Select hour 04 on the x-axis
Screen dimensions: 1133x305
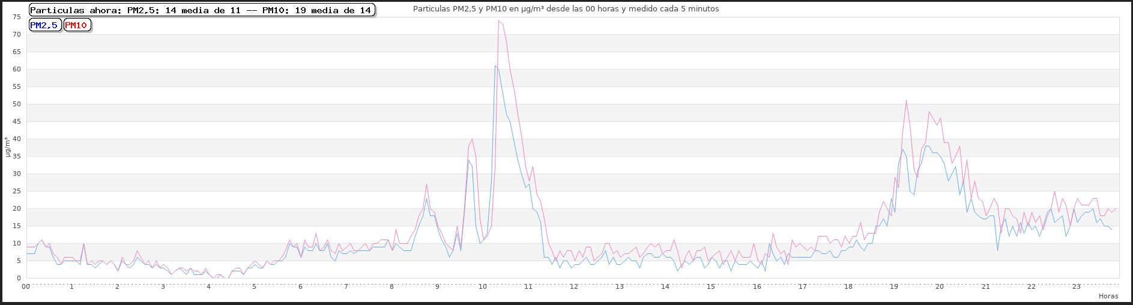208,287
